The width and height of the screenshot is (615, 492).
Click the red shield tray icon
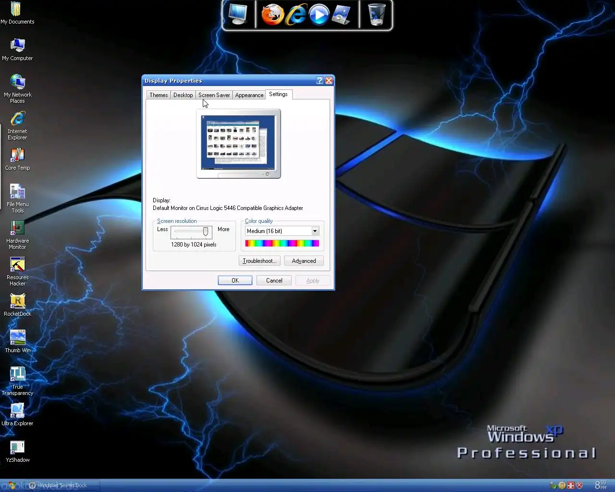pos(579,485)
